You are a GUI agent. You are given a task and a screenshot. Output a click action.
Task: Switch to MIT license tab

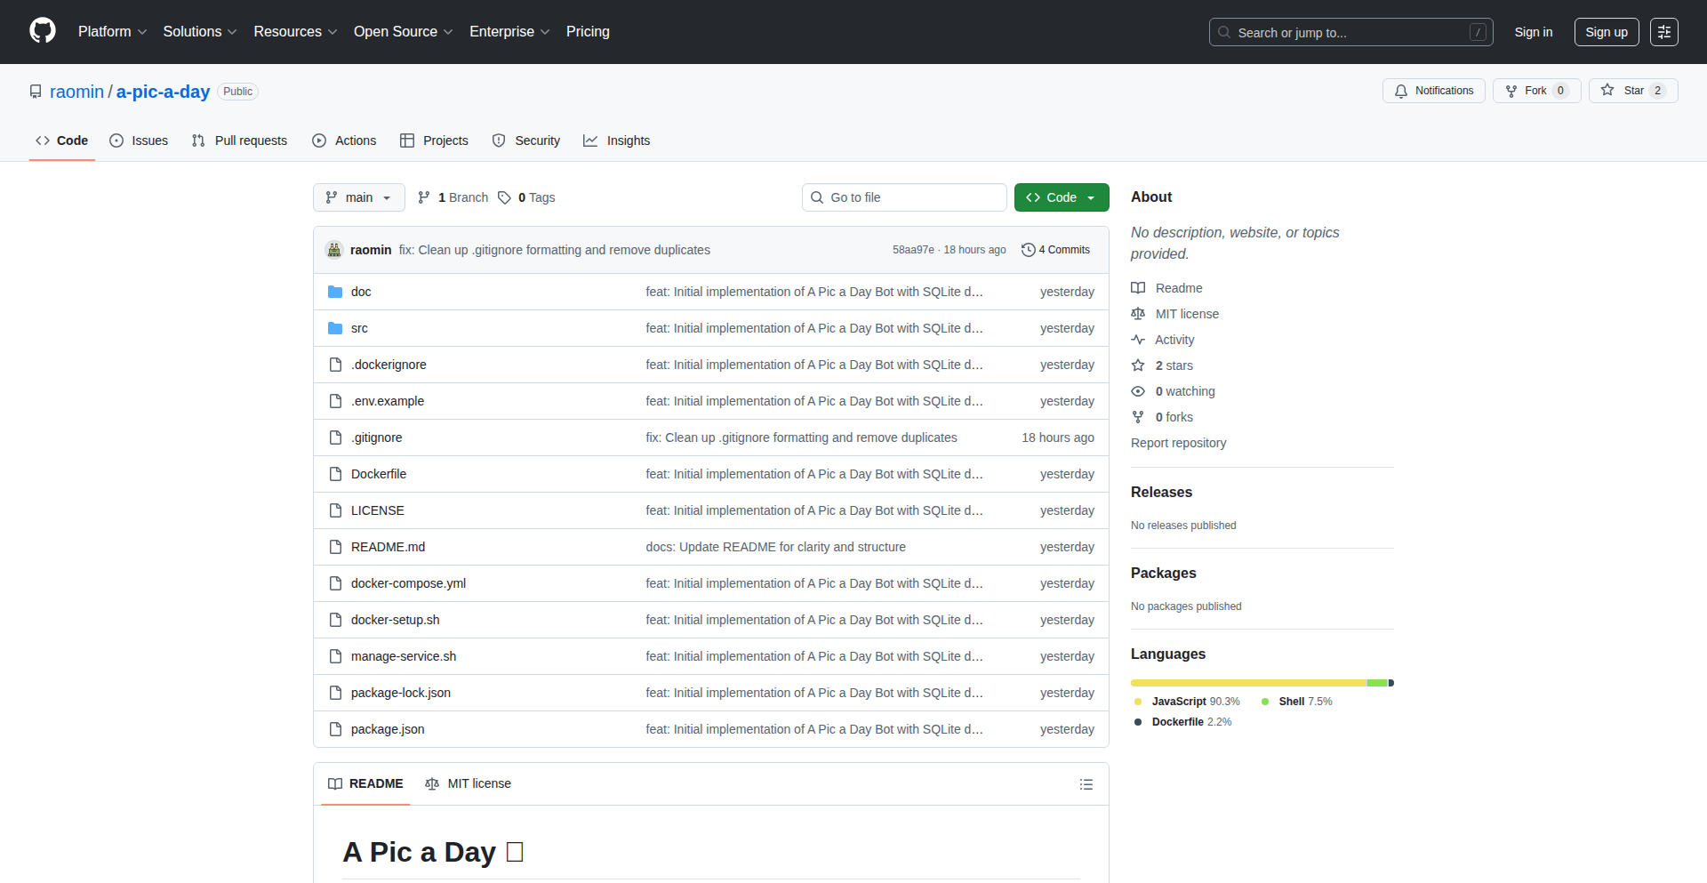[x=469, y=783]
